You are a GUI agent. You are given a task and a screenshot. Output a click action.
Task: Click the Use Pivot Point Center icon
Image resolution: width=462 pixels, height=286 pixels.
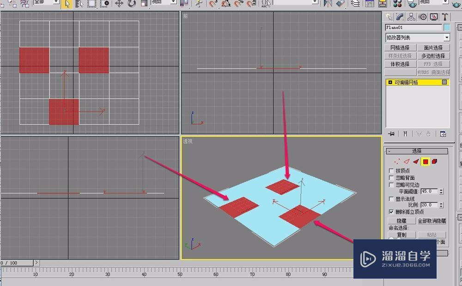coord(184,4)
